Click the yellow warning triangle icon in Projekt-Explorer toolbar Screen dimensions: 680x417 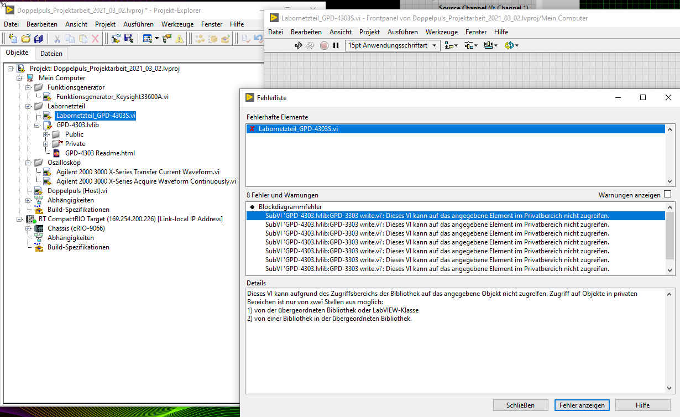[179, 39]
